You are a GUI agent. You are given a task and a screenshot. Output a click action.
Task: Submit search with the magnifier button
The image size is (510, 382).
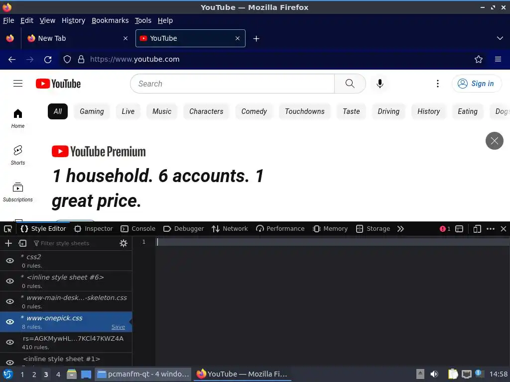[x=350, y=84]
